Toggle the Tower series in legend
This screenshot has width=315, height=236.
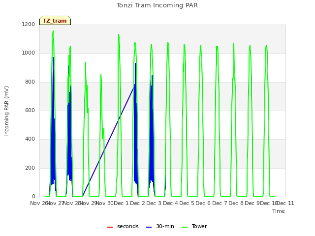pos(194,226)
